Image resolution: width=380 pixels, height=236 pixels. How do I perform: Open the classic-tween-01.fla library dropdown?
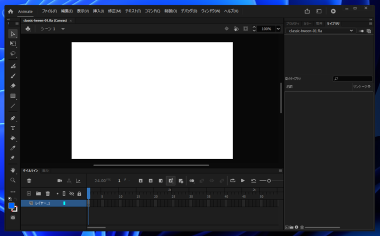click(351, 31)
